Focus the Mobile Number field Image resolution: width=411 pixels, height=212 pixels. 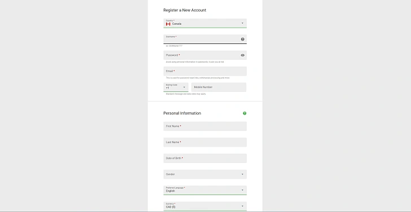coord(218,87)
